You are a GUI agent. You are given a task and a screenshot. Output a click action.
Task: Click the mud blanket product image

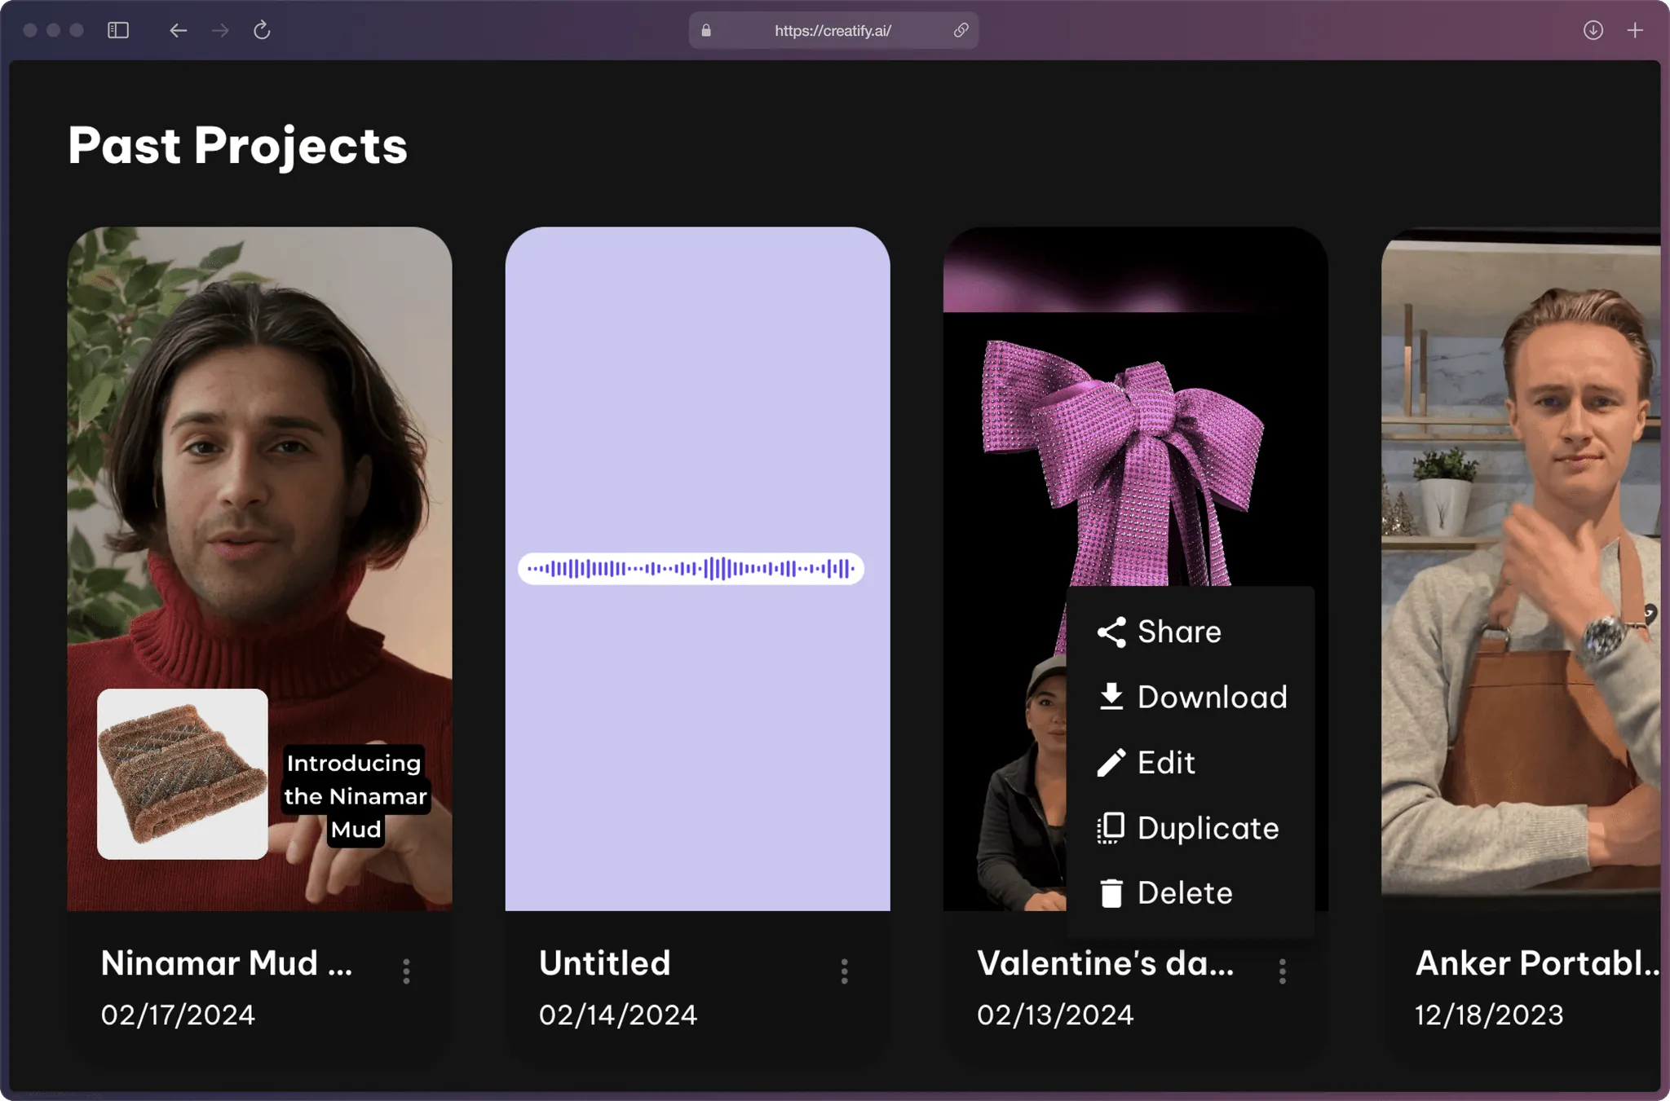[183, 774]
